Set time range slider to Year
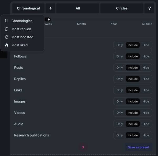Viewport: 158px width, 156px height. 114,24
